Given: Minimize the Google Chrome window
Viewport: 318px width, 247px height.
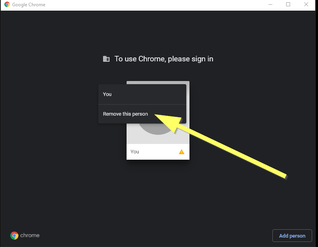Looking at the screenshot, I should pyautogui.click(x=270, y=4).
